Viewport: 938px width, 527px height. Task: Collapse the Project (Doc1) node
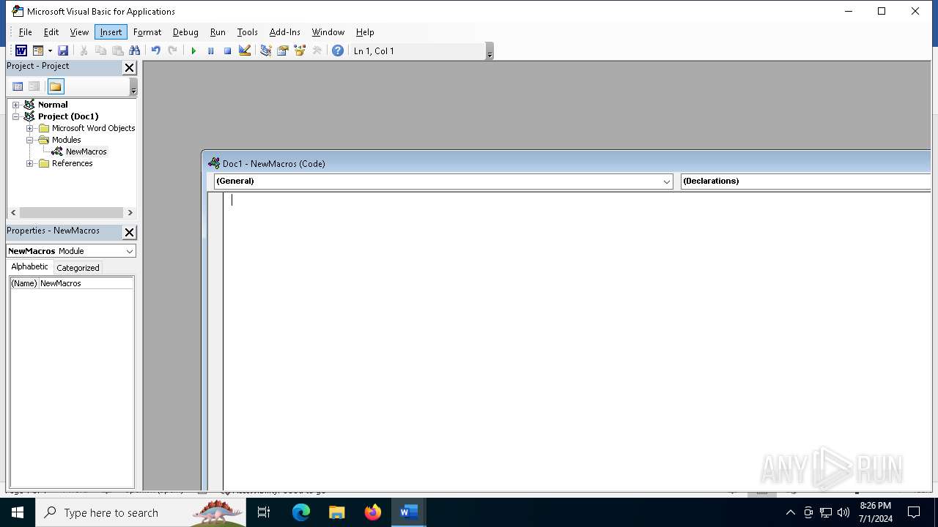tap(15, 116)
